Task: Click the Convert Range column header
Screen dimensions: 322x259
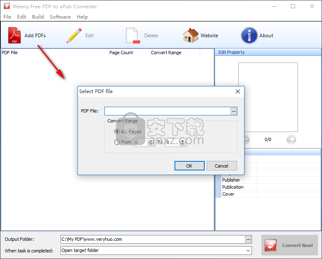Action: 175,53
